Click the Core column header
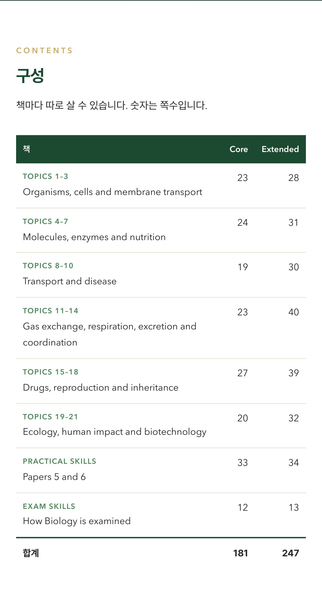 click(x=239, y=149)
